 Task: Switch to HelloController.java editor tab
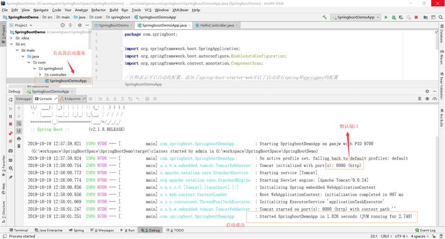coord(217,26)
